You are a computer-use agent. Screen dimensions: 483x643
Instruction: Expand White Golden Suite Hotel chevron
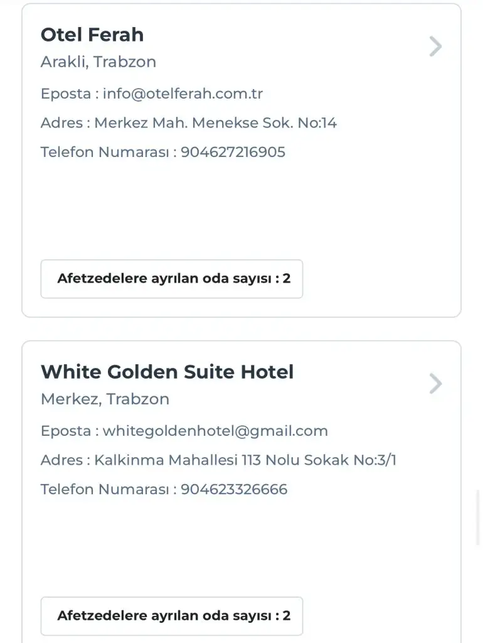[x=435, y=384]
